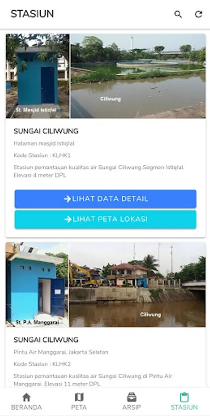View the Ciliwung river photo at Istiqlal
210x416 pixels.
click(x=138, y=76)
